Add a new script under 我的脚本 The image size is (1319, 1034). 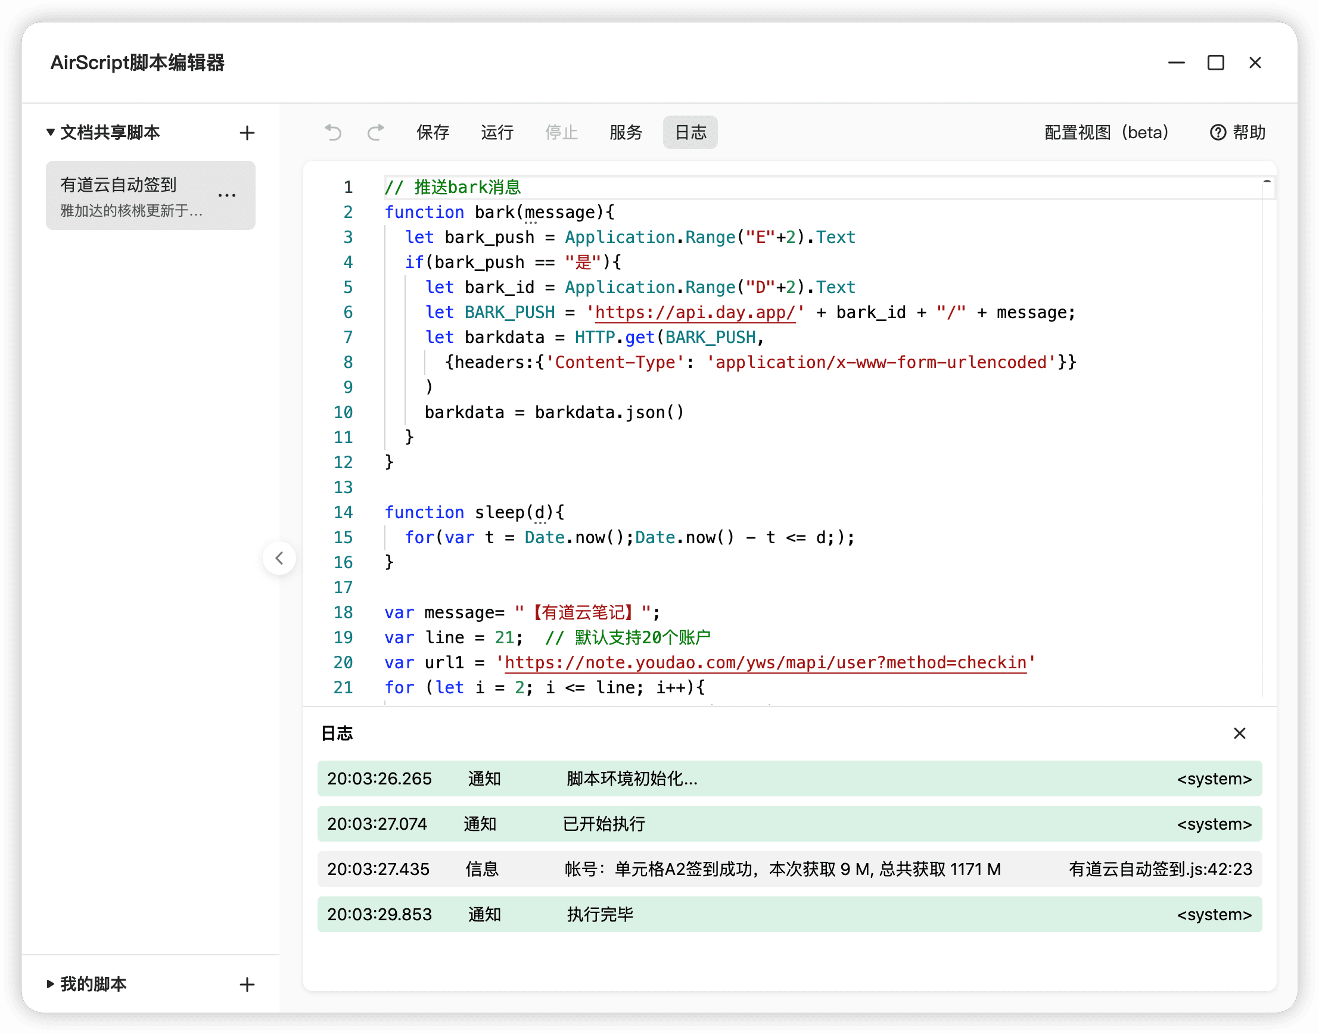(x=247, y=985)
